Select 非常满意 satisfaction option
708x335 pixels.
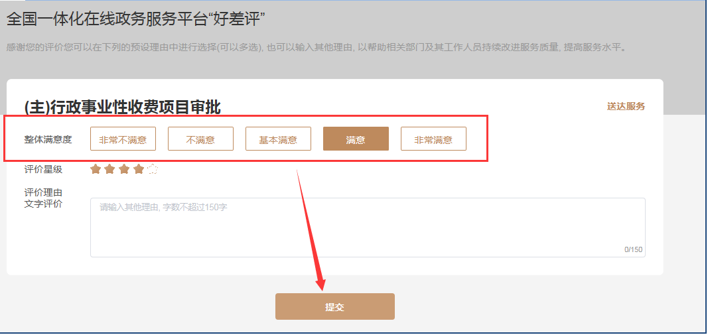[433, 139]
